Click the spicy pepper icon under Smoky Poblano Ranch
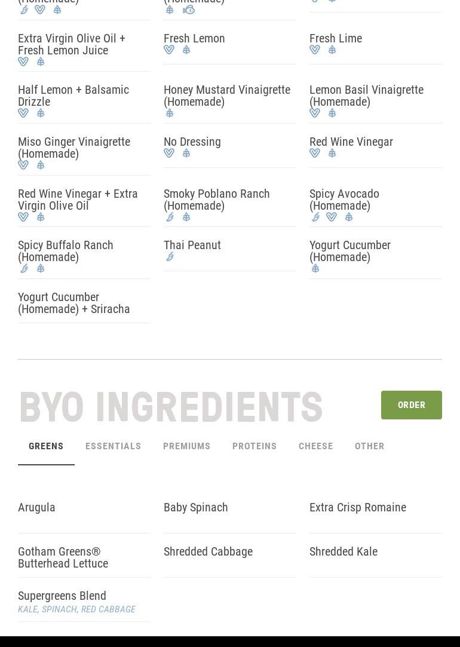Viewport: 460px width, 647px height. point(170,217)
